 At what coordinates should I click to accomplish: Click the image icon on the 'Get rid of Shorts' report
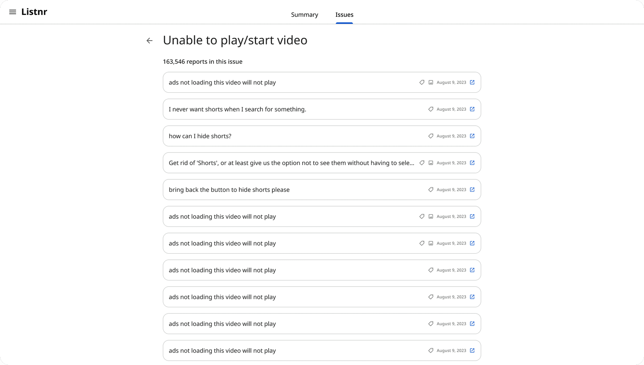(x=431, y=163)
